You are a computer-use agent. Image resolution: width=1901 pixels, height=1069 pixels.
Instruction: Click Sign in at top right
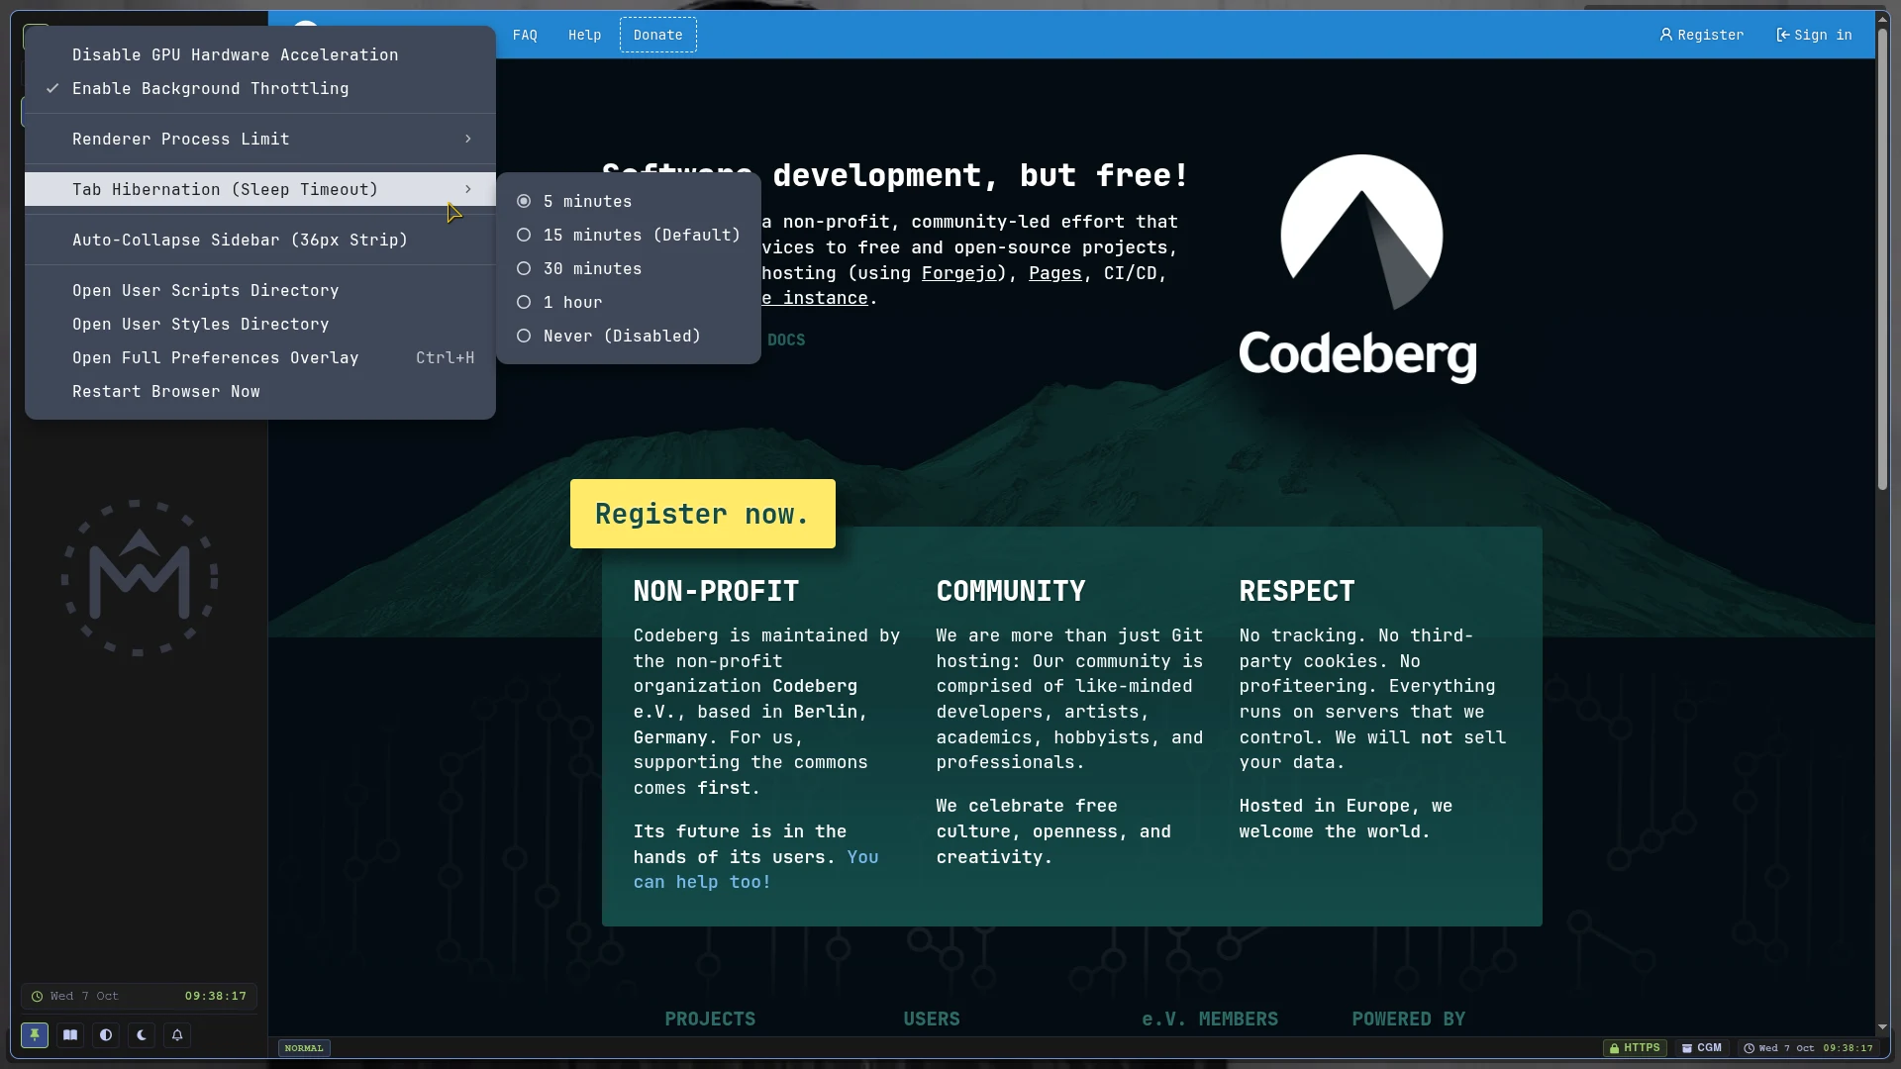coord(1814,35)
